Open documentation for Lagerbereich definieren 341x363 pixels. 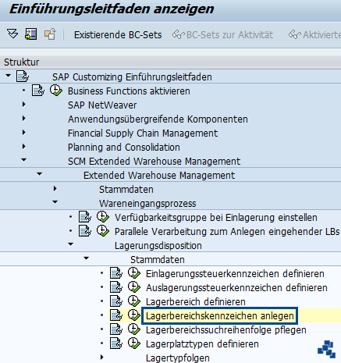116,301
